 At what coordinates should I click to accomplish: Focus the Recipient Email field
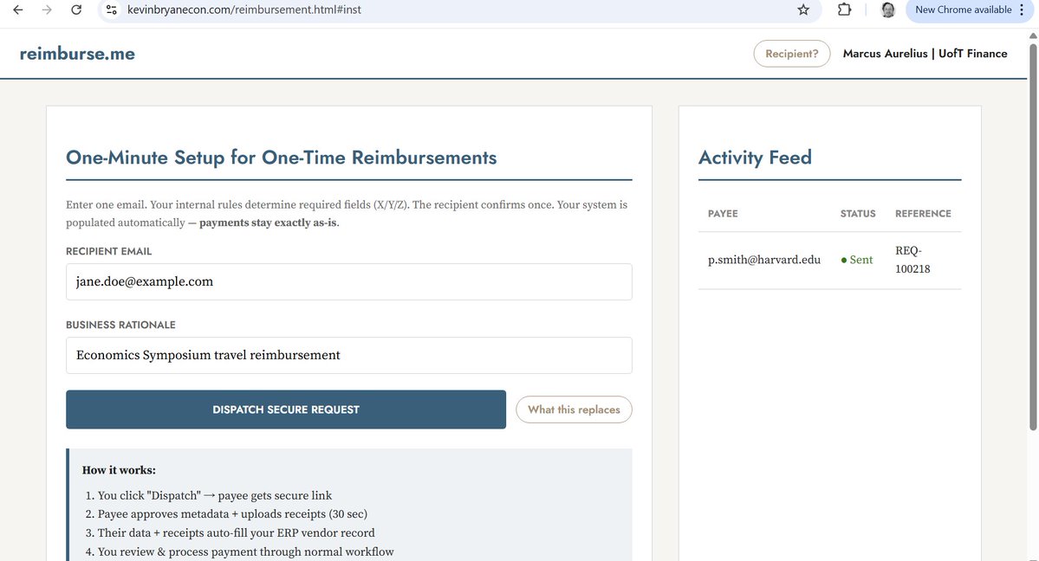348,281
